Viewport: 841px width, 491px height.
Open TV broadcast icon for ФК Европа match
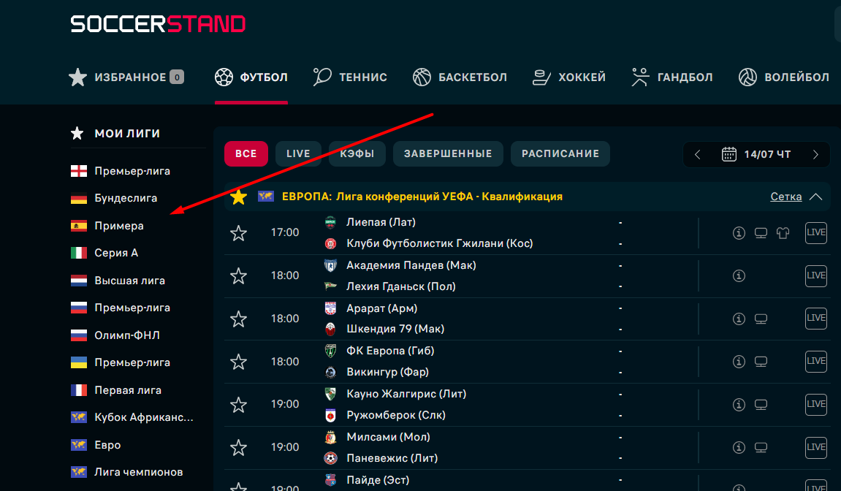[x=761, y=362]
